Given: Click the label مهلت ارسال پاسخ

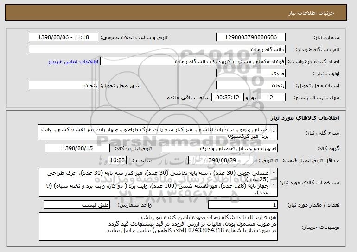Looking at the screenshot, I should (x=317, y=98).
